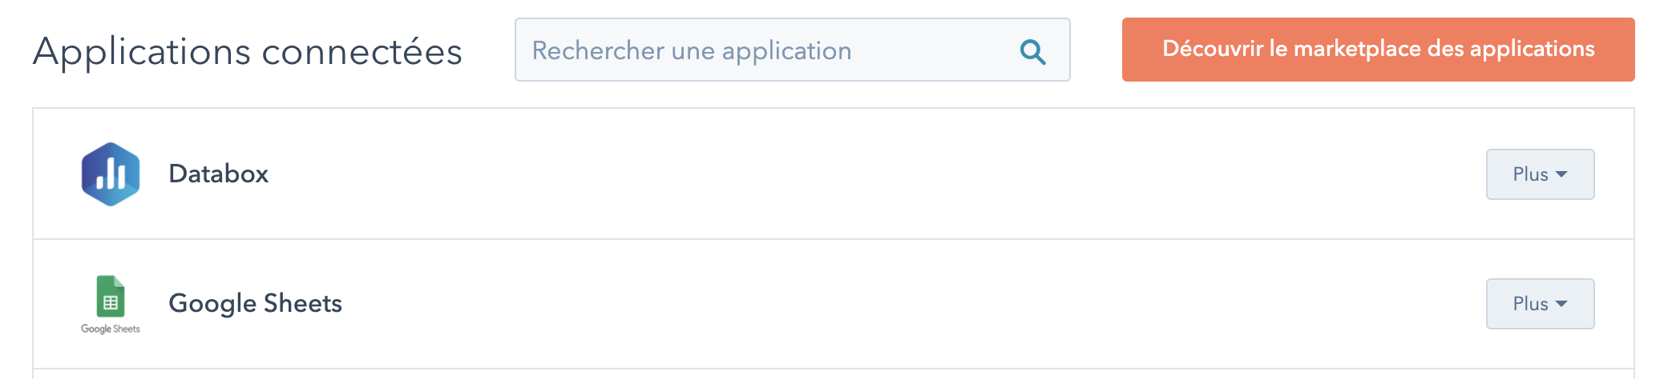
Task: Click the magnifying glass search icon
Action: [1032, 52]
